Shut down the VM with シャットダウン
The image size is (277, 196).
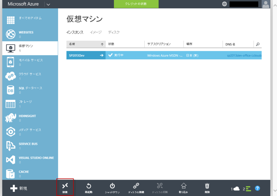(x=112, y=188)
